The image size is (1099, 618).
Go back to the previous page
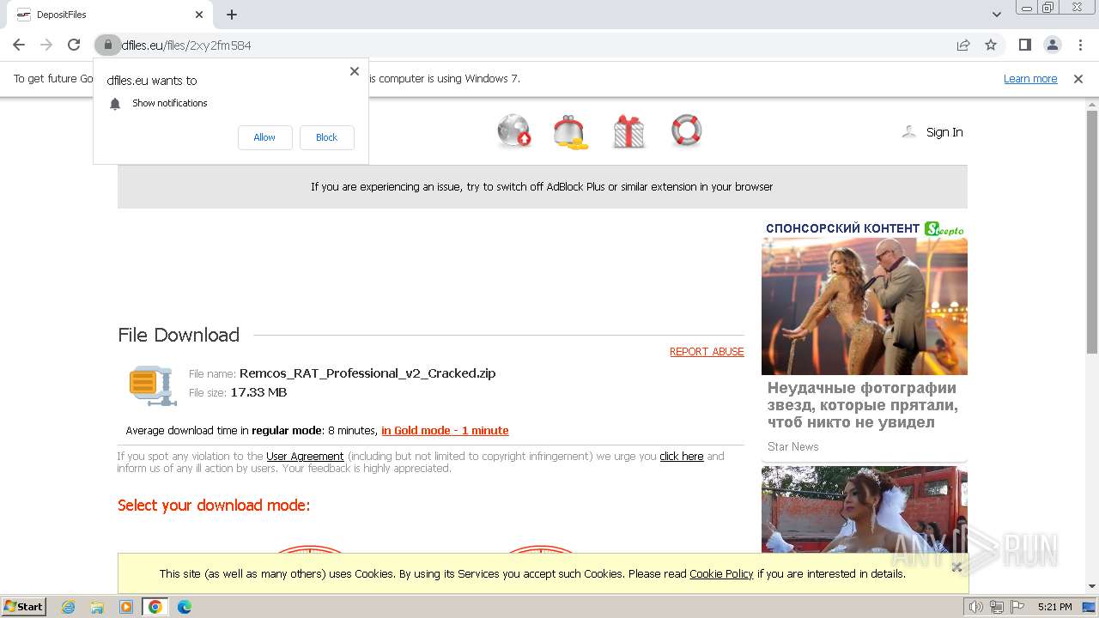click(19, 45)
